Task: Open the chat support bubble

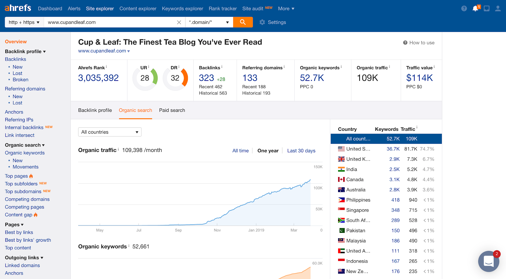Action: click(x=489, y=261)
